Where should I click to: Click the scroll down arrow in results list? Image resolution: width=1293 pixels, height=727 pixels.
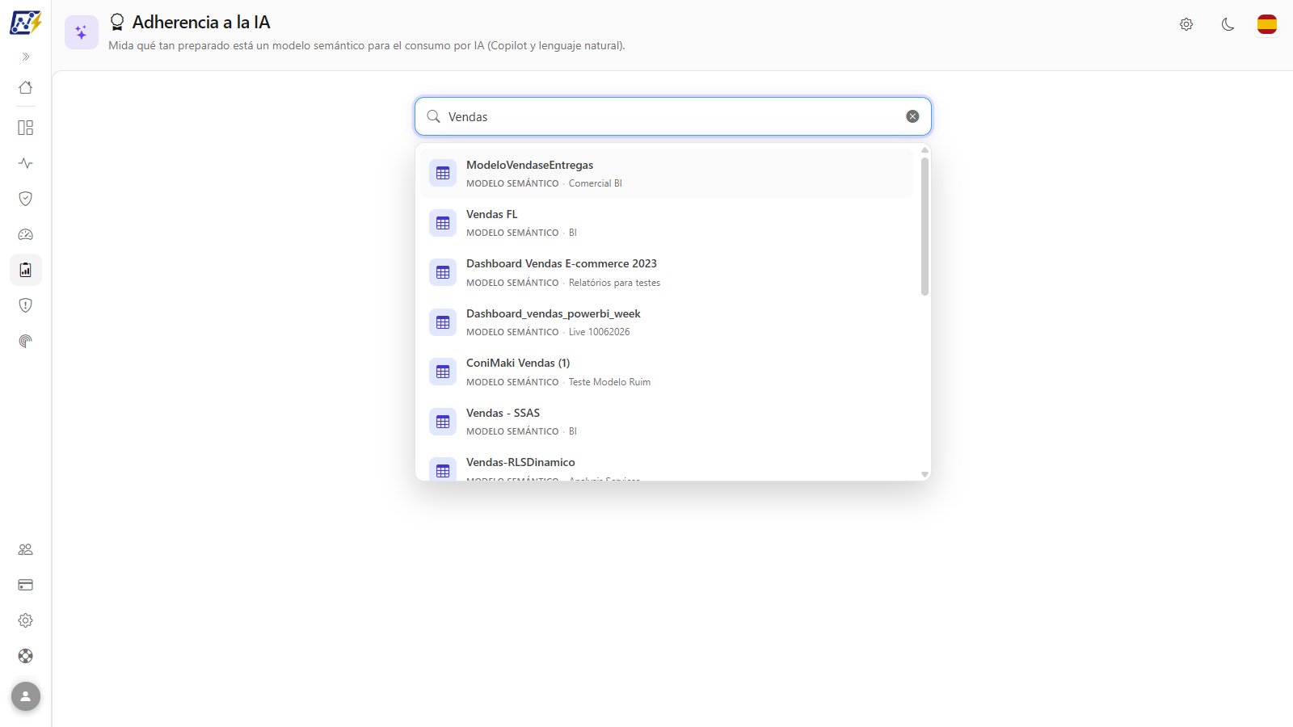924,474
